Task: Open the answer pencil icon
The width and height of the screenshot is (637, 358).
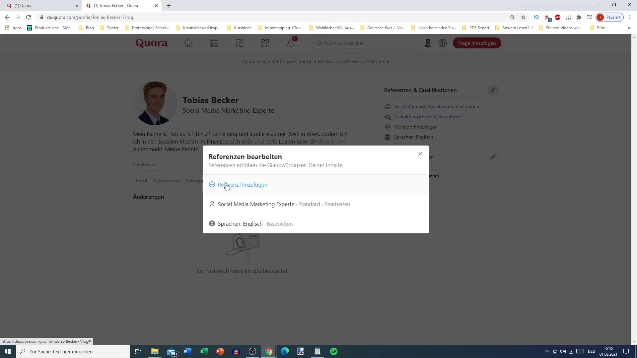Action: pyautogui.click(x=240, y=43)
